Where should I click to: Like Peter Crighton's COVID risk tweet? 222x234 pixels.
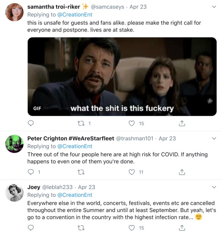tap(132, 172)
